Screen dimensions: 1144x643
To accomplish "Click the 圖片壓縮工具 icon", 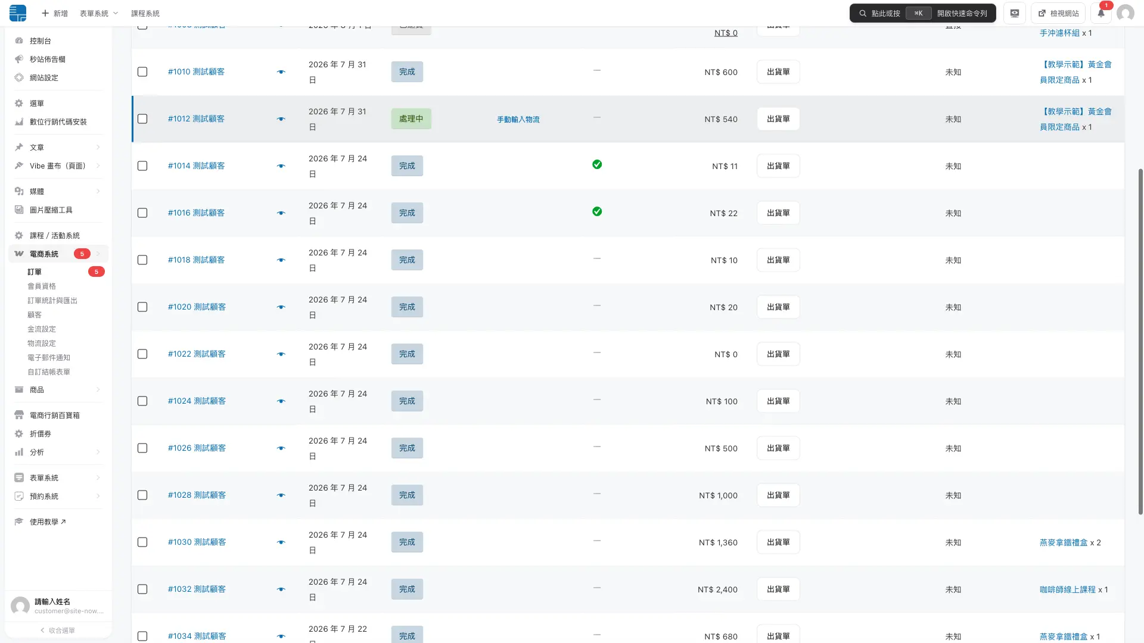I will click(x=19, y=210).
